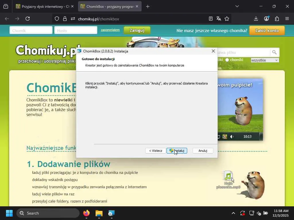Image resolution: width=294 pixels, height=220 pixels.
Task: Click the Moja piosenka.mp3 file icon
Action: [x=228, y=176]
